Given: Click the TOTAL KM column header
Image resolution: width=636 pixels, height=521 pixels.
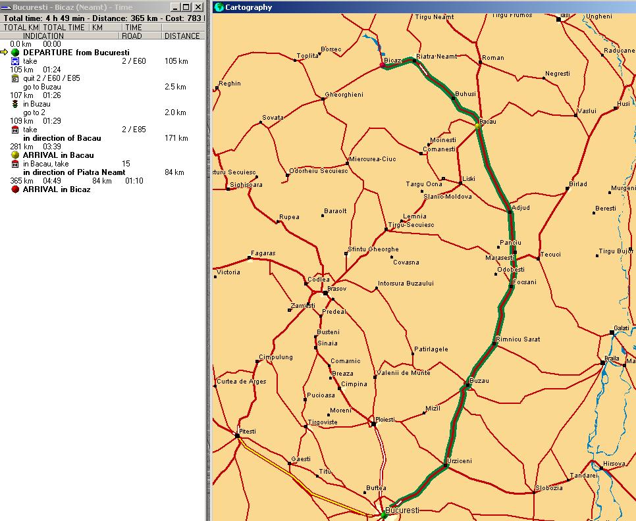Looking at the screenshot, I should click(x=20, y=28).
